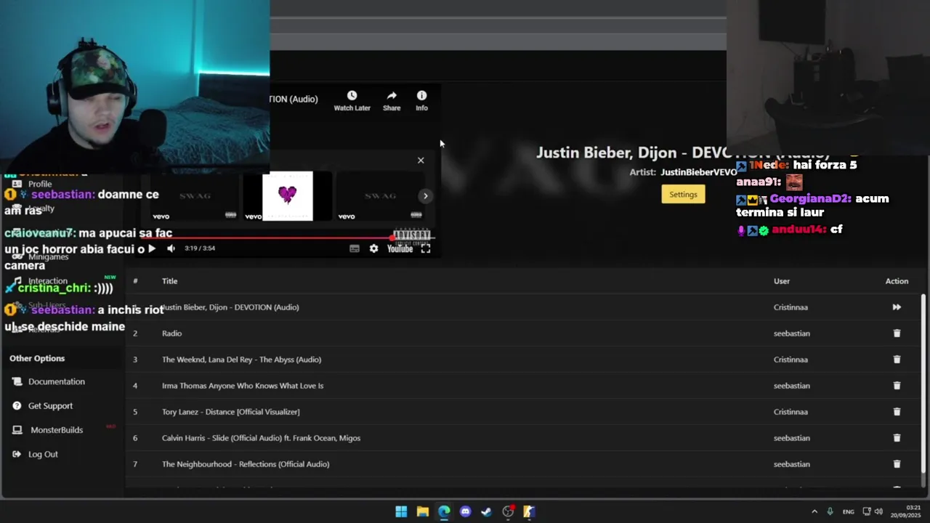Open the Interaction sidebar item

(x=48, y=281)
